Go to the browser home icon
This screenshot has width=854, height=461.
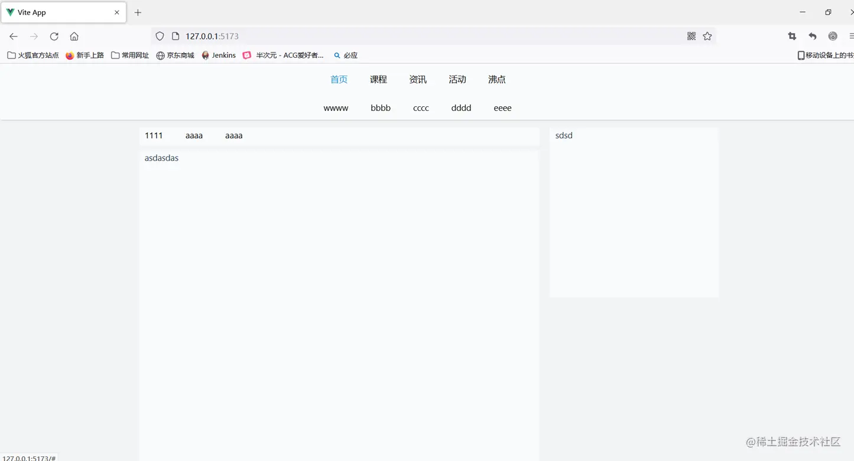[x=74, y=37]
